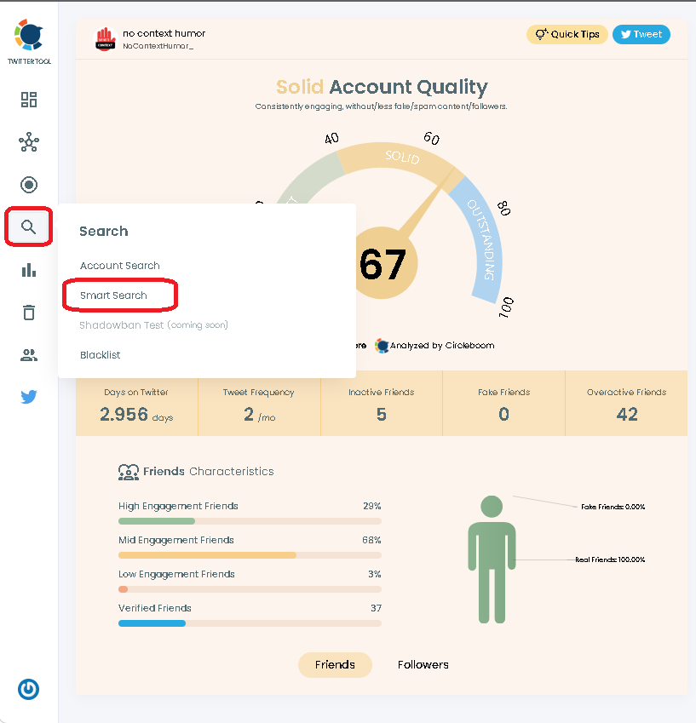Log out using the power icon
Viewport: 696px width, 723px height.
coord(28,690)
